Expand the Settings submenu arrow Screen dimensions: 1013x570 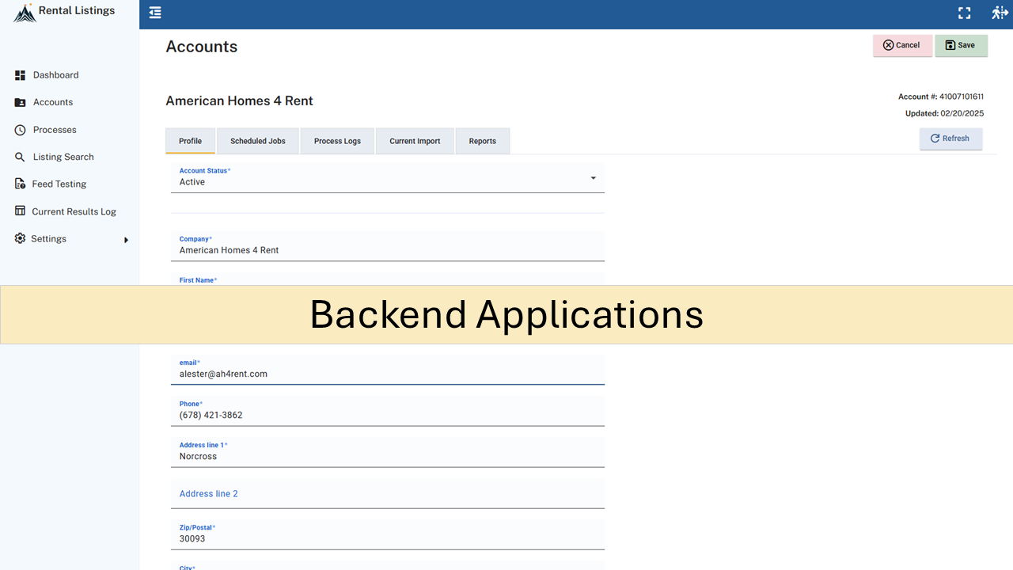coord(126,240)
